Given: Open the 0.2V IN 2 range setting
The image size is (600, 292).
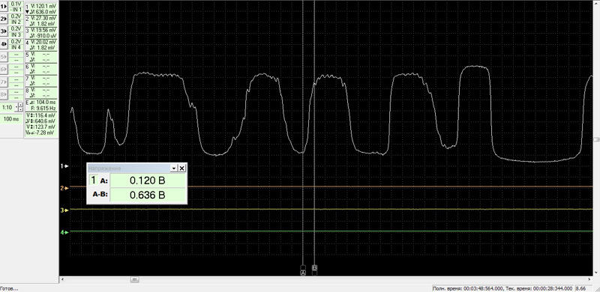Looking at the screenshot, I should pyautogui.click(x=16, y=19).
